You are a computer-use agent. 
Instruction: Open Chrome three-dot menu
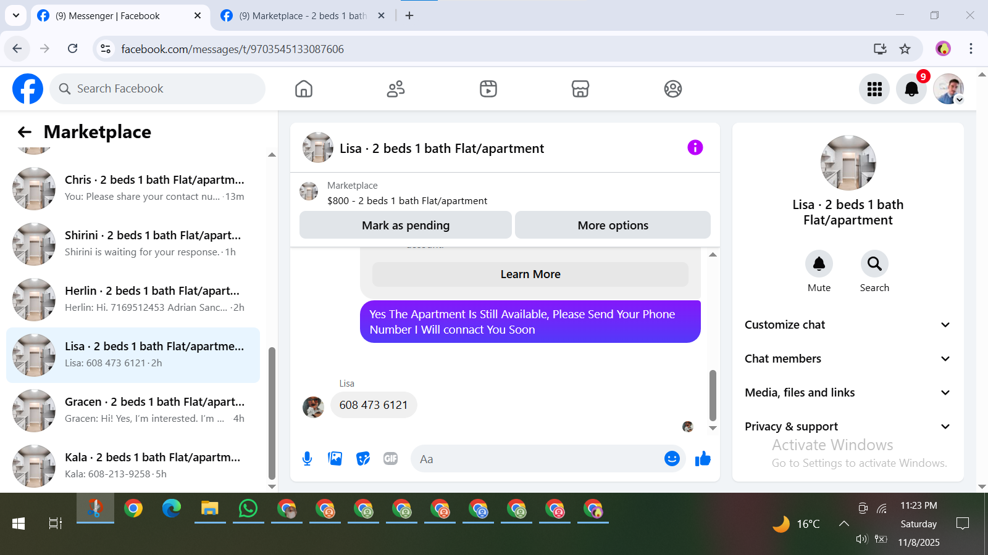click(971, 49)
